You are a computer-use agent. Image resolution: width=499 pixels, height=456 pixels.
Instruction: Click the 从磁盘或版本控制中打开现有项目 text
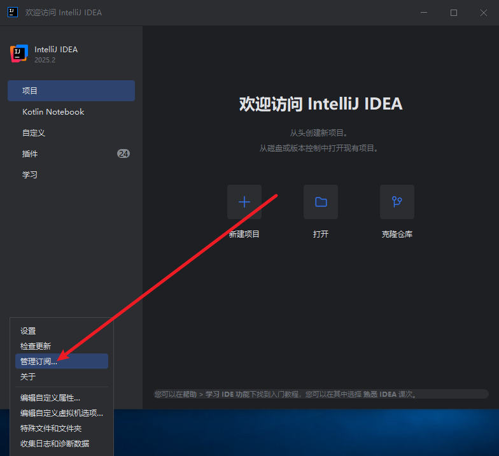318,148
